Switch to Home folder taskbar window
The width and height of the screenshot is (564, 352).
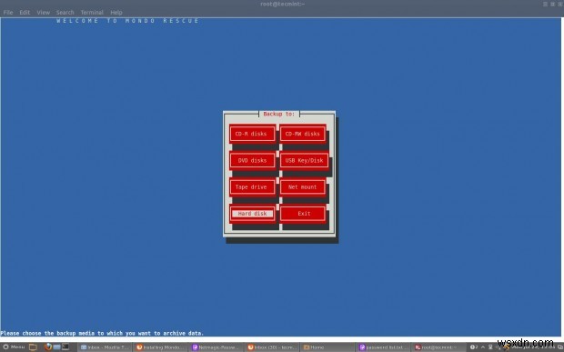(x=327, y=347)
